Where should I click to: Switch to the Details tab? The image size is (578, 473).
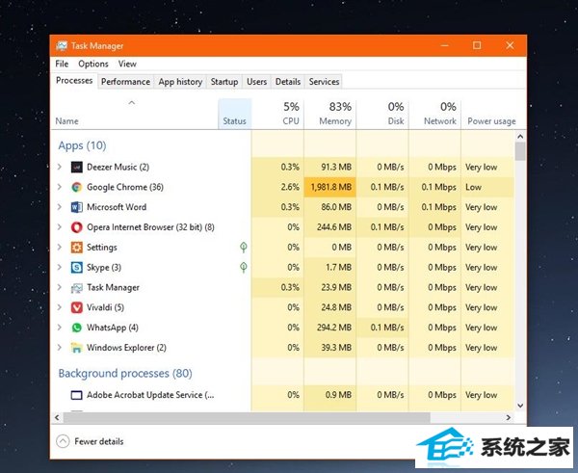[288, 82]
